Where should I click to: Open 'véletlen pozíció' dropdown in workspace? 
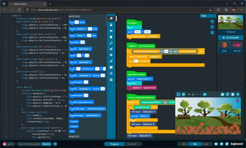[x=144, y=79]
